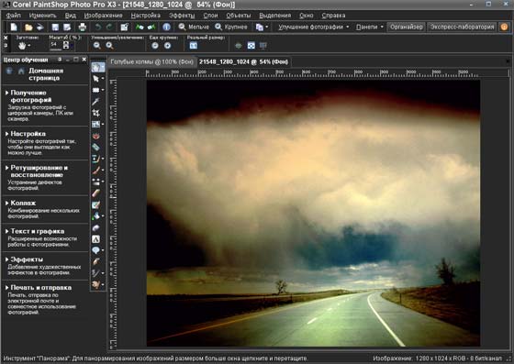Select the Eraser tool in the tool palette
514x364 pixels.
pos(95,193)
